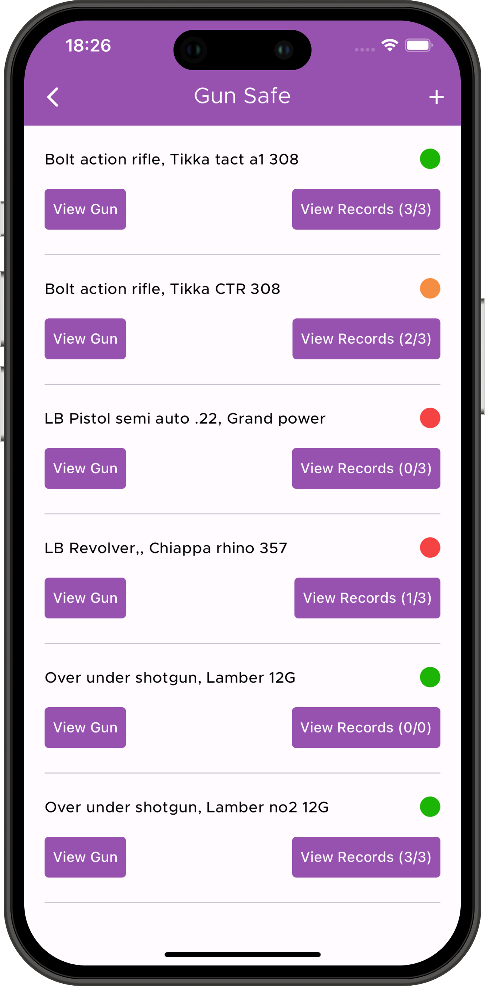Tap the Gun Safe header title
Image resolution: width=485 pixels, height=986 pixels.
click(242, 96)
